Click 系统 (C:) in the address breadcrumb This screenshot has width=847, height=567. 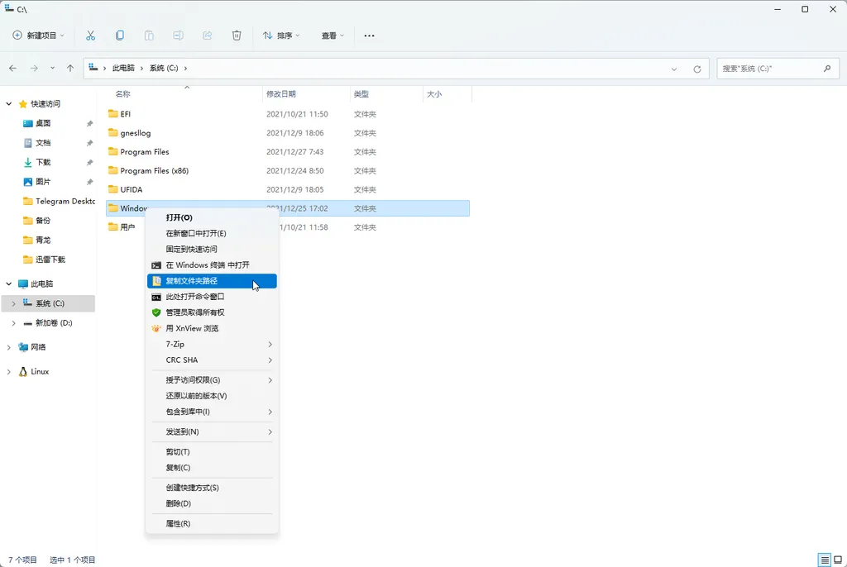pos(164,68)
